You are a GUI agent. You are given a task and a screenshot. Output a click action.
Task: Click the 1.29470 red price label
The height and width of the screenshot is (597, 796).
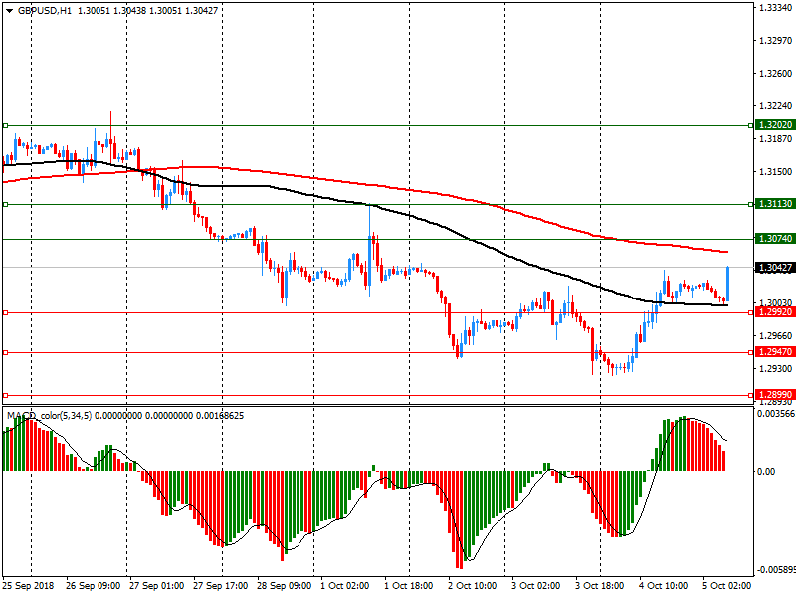(x=775, y=352)
